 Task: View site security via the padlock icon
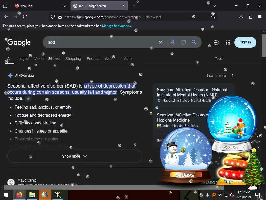[x=60, y=17]
